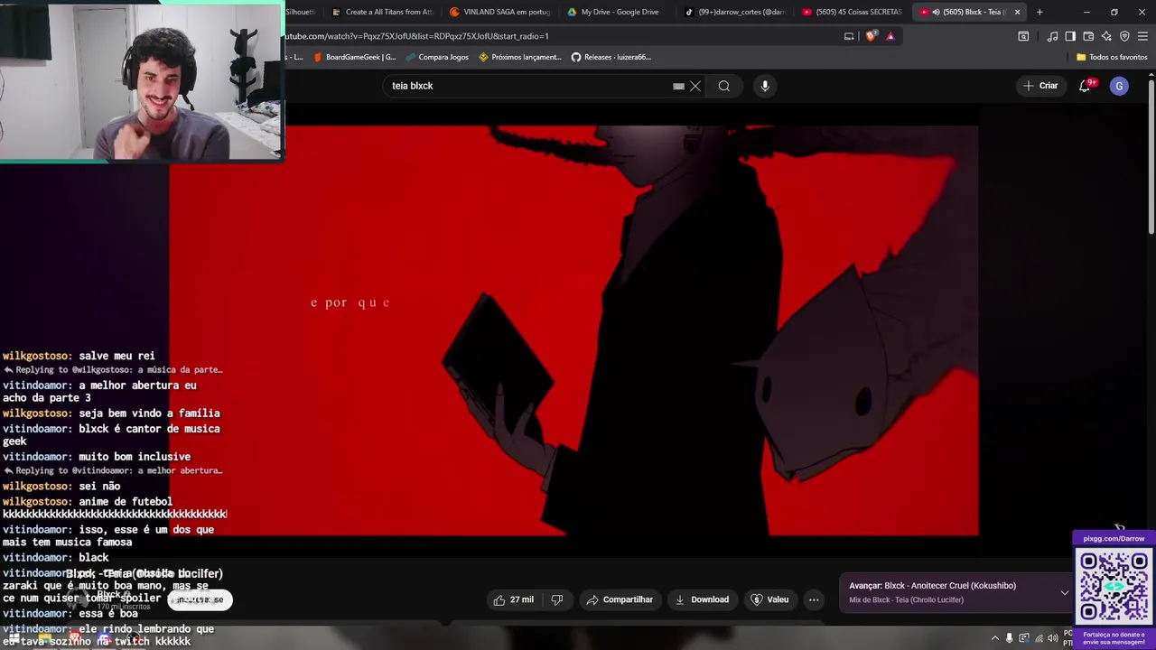This screenshot has width=1156, height=650.
Task: Open the Brave playlist music note icon
Action: pos(1052,36)
